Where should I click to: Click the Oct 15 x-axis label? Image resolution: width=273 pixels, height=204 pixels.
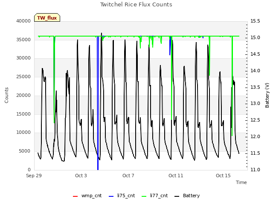coord(223,176)
